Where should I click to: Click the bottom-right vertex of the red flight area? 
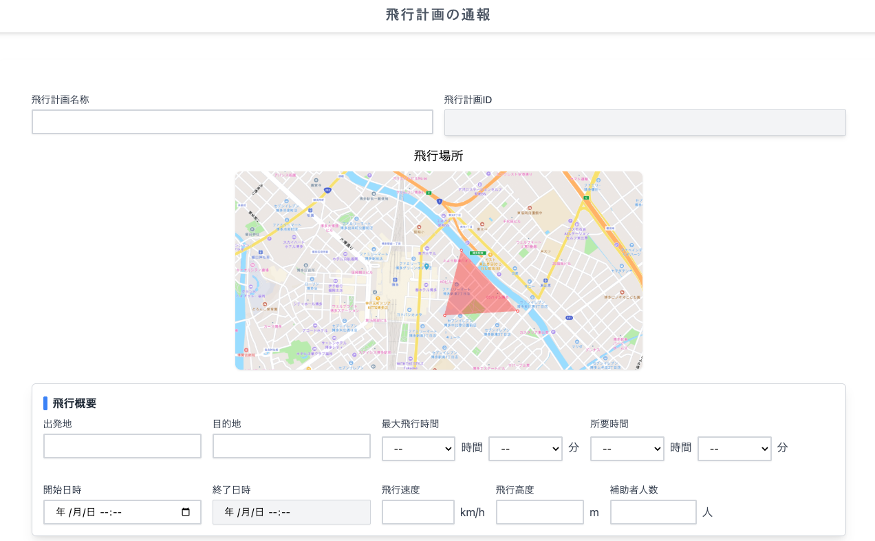coord(517,311)
